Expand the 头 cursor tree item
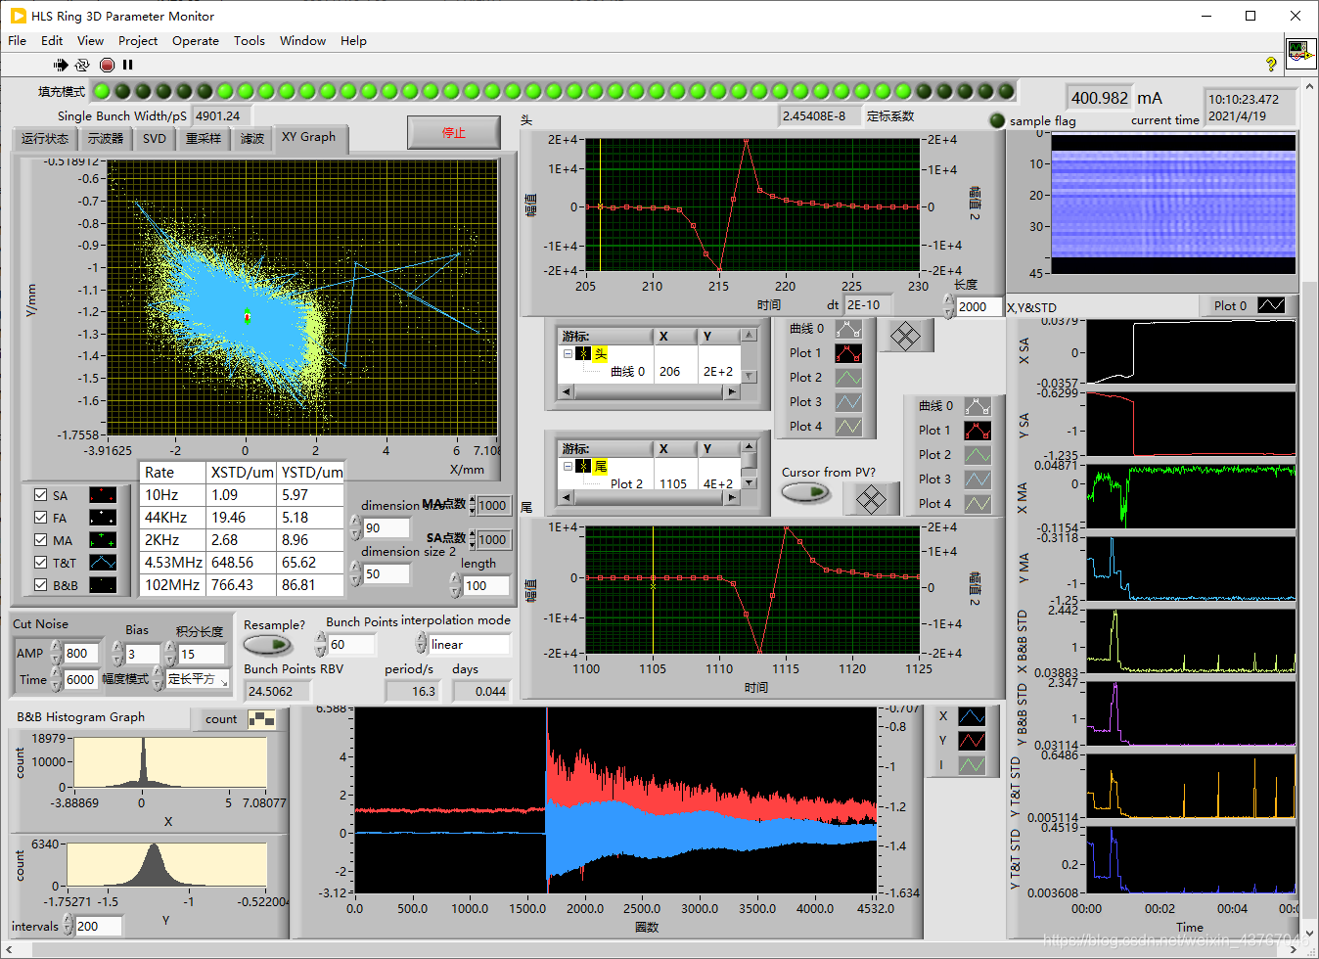Image resolution: width=1319 pixels, height=959 pixels. [x=568, y=354]
